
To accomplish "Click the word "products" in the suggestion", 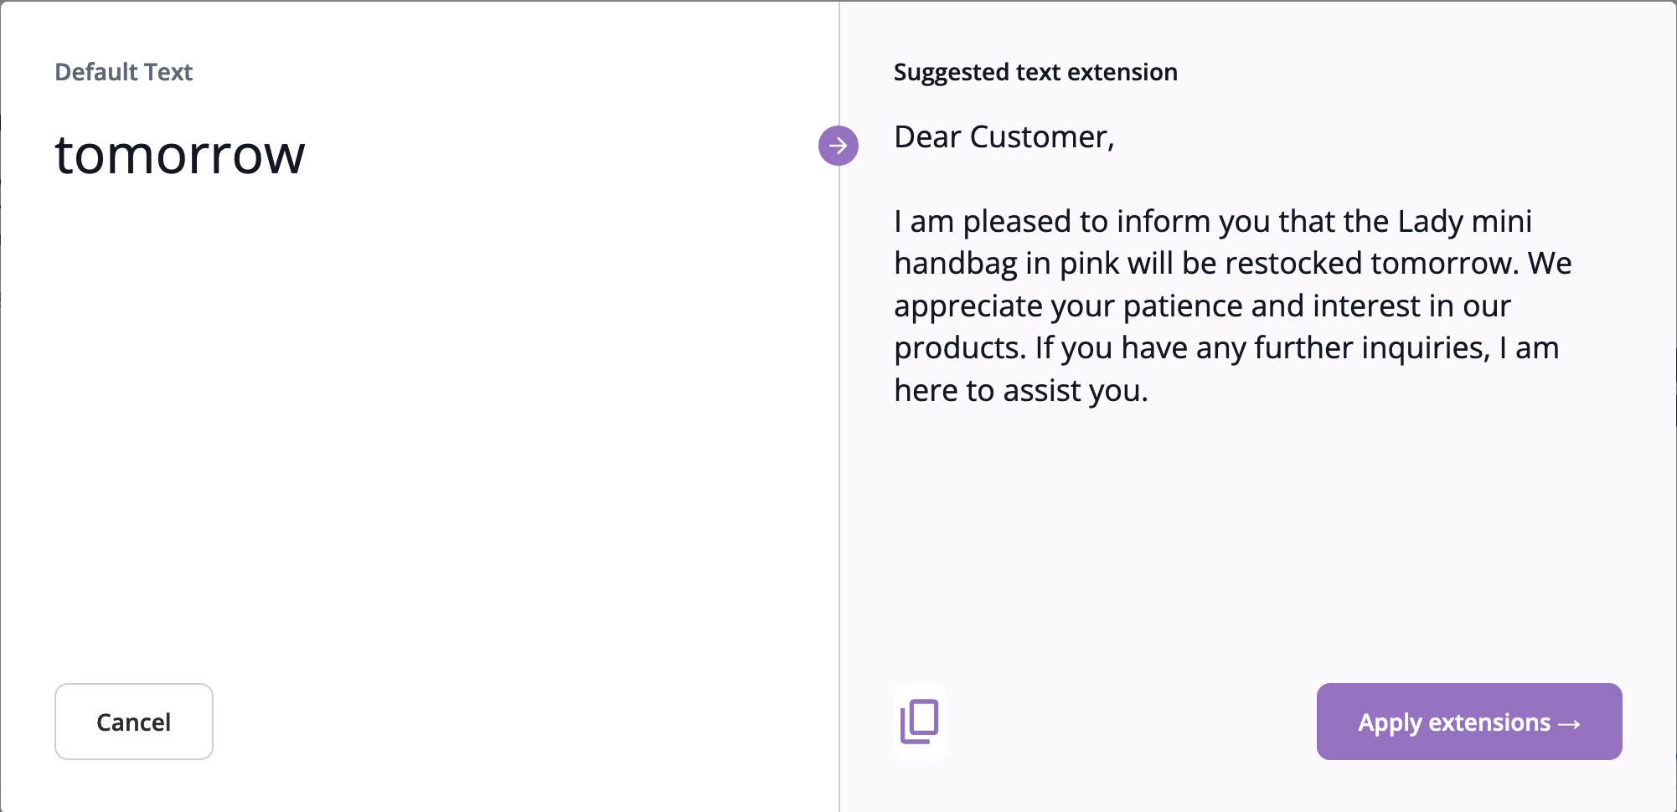I will (957, 348).
